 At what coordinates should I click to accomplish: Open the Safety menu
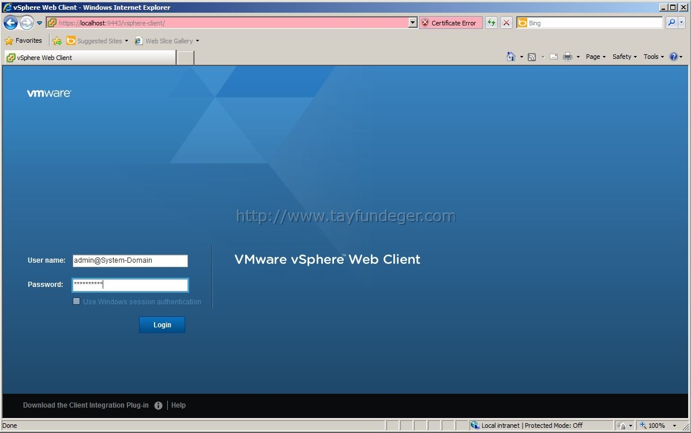coord(625,57)
